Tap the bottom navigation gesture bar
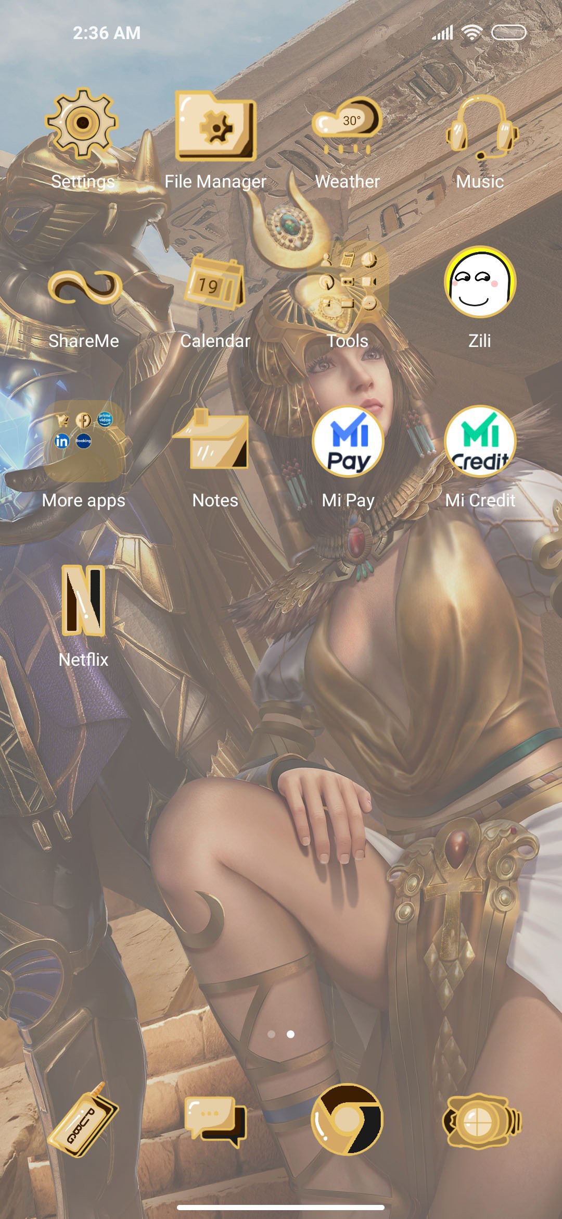This screenshot has width=562, height=1219. pyautogui.click(x=281, y=1207)
